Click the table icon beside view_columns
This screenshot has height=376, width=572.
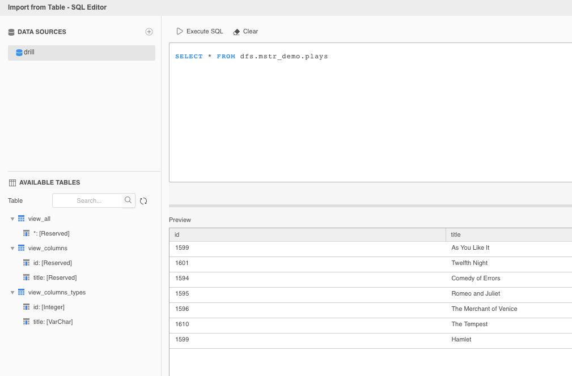[21, 248]
